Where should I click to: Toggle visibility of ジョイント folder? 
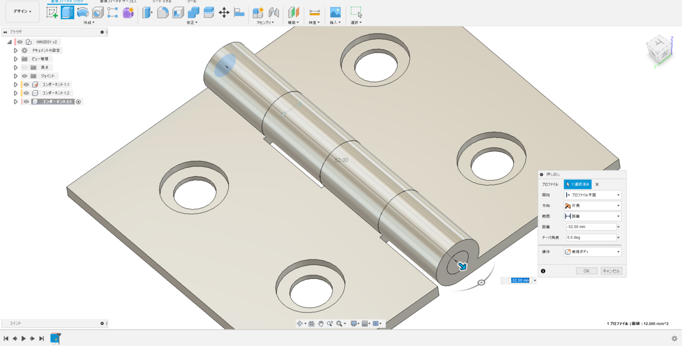(x=24, y=76)
